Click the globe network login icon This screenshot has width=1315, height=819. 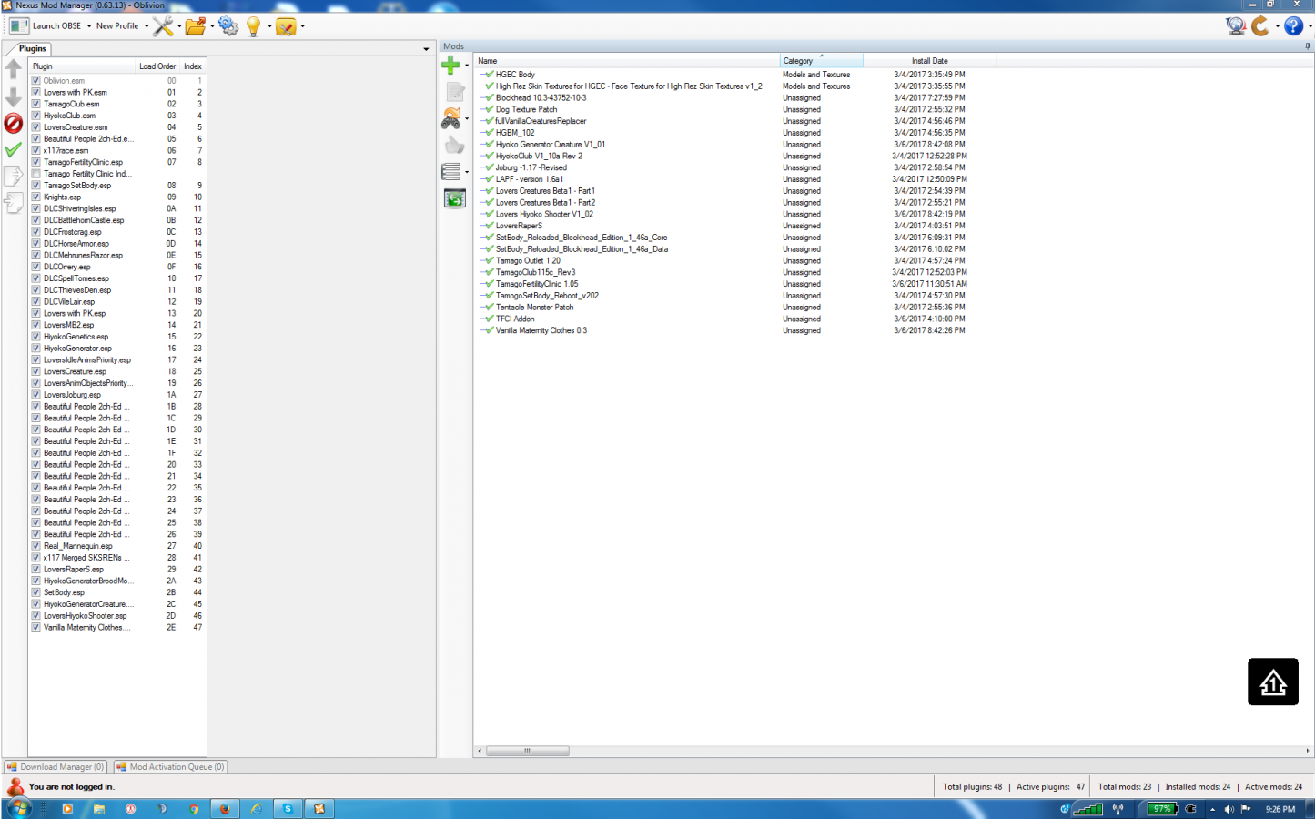(x=1235, y=25)
